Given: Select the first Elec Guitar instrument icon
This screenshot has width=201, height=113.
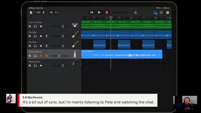Looking at the screenshot, I should point(75,35).
